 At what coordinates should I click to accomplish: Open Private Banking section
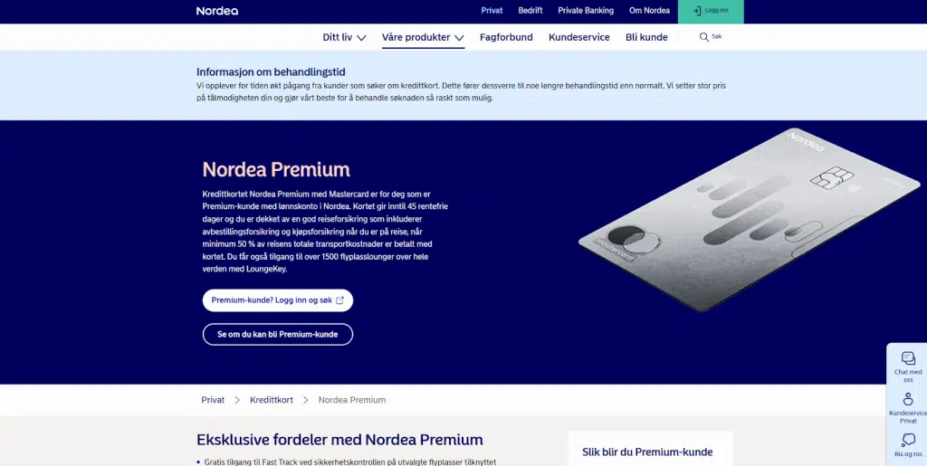(x=586, y=11)
